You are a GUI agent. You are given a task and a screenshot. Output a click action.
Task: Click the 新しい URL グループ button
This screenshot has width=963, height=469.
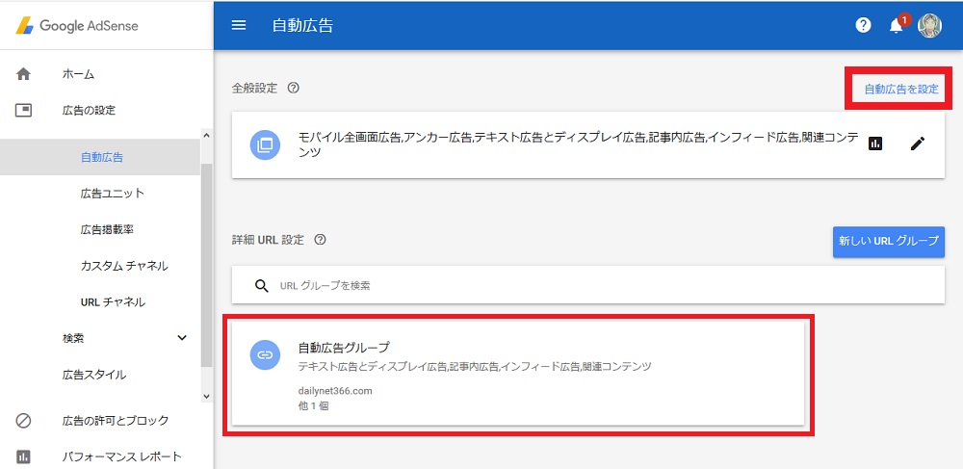889,242
